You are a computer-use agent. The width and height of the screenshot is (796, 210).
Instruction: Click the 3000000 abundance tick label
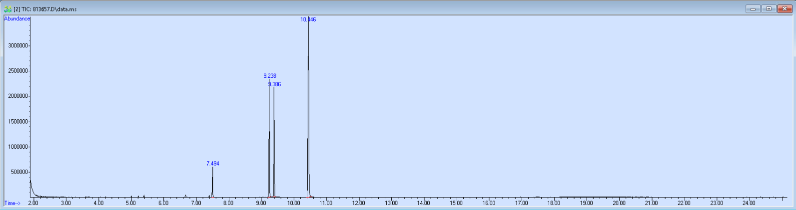pyautogui.click(x=17, y=46)
